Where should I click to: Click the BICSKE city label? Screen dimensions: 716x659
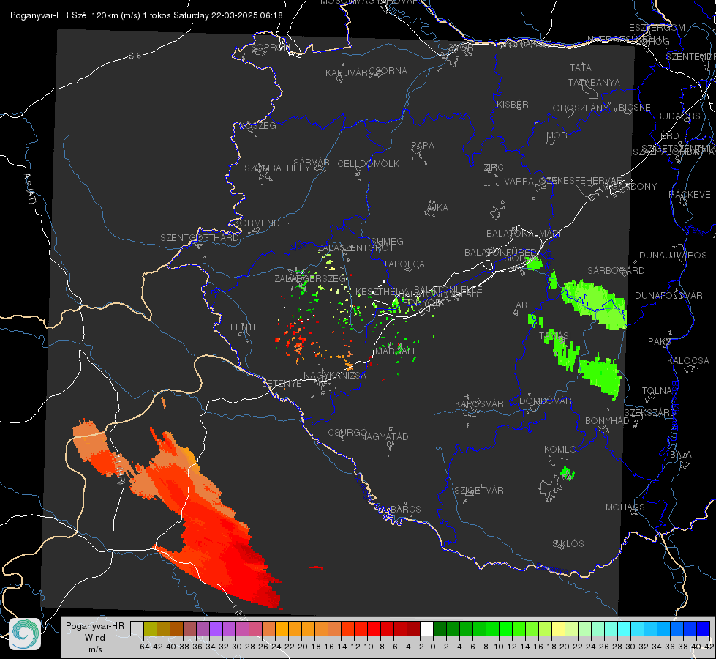coord(635,107)
